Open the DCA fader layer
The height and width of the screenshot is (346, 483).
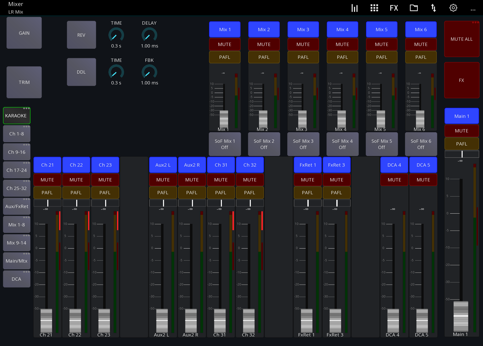tap(17, 279)
